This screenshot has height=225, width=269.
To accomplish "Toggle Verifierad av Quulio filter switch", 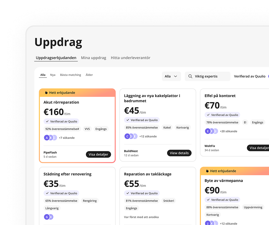I will coord(268,76).
